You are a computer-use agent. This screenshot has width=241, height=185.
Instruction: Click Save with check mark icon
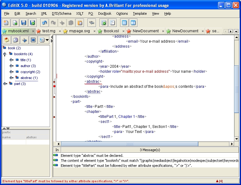33,23
